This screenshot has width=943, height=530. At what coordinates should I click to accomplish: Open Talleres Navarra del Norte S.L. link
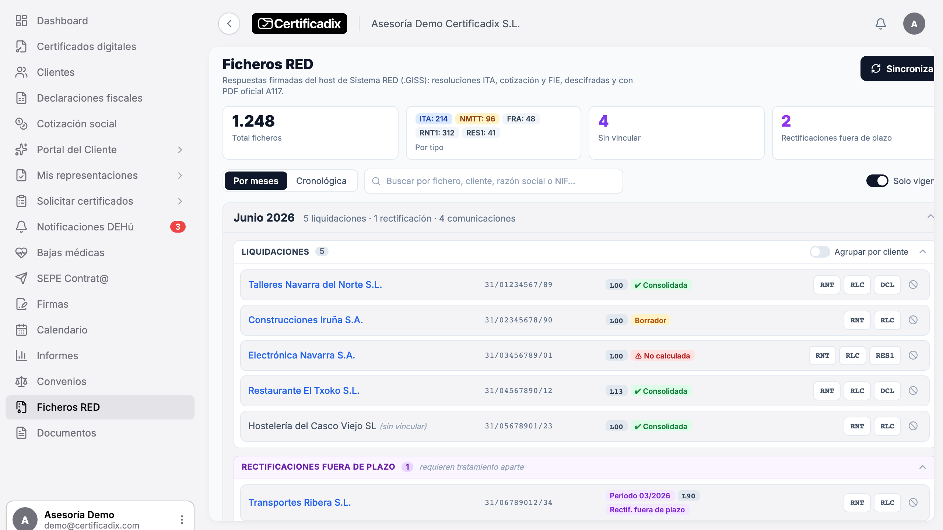(x=315, y=285)
